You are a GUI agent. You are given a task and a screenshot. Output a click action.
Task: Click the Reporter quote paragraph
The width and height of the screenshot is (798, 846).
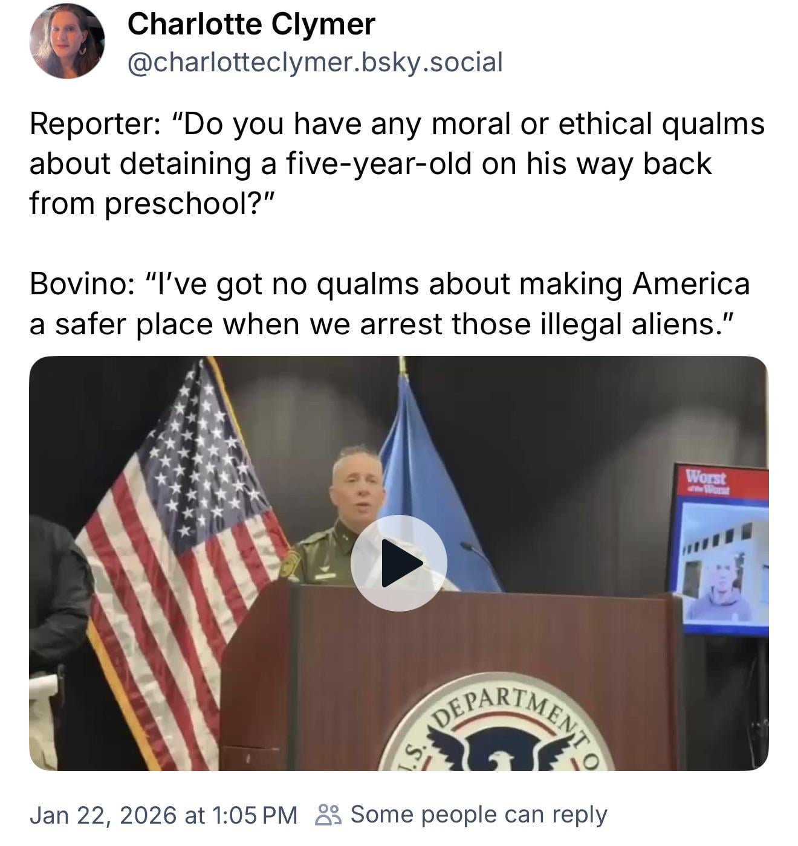pos(397,163)
